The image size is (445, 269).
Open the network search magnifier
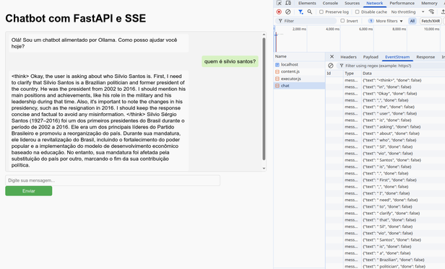tap(310, 12)
